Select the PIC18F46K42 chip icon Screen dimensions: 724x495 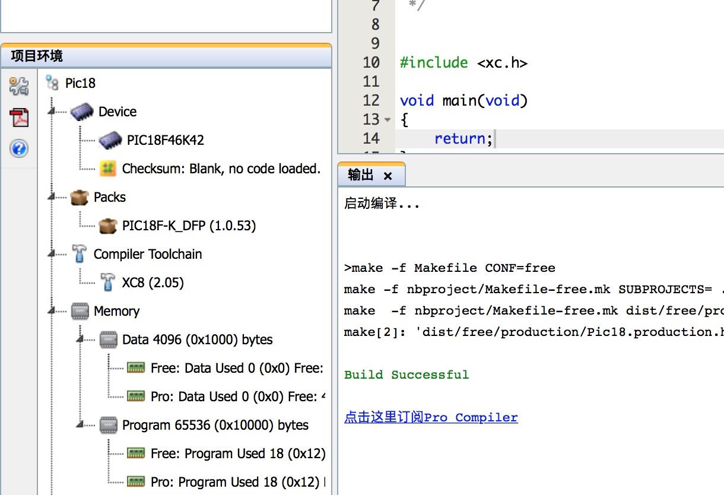click(x=110, y=141)
